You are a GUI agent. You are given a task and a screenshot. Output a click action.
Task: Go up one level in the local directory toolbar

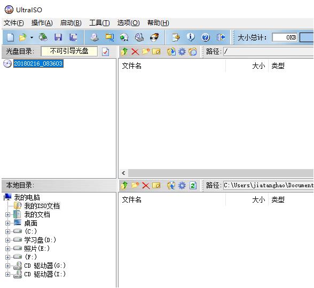click(x=124, y=186)
